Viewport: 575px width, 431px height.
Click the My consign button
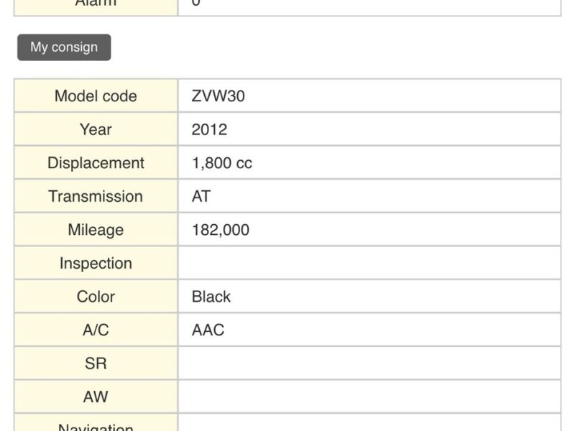(64, 47)
